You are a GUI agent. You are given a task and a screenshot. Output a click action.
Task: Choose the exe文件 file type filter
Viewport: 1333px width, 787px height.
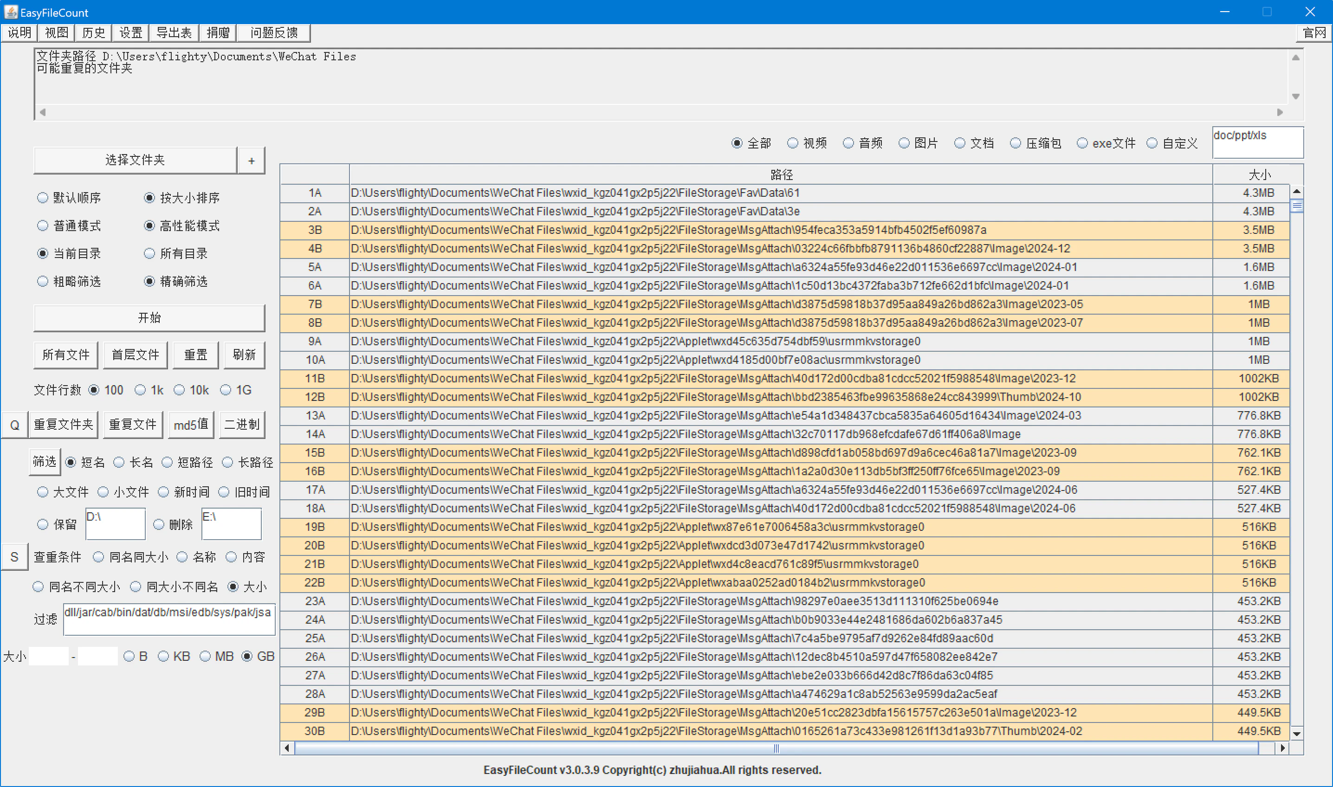(x=1107, y=143)
